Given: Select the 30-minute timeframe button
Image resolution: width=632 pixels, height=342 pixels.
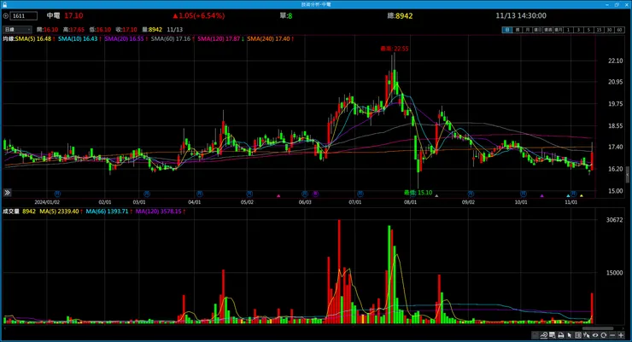Looking at the screenshot, I should [610, 30].
